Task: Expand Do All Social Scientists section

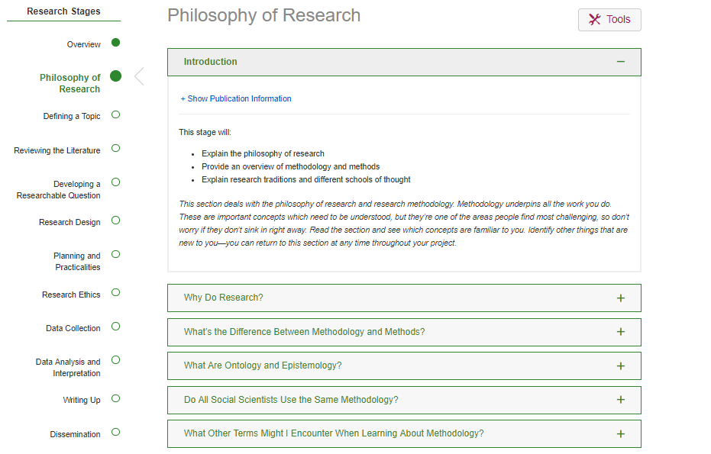Action: [x=620, y=400]
